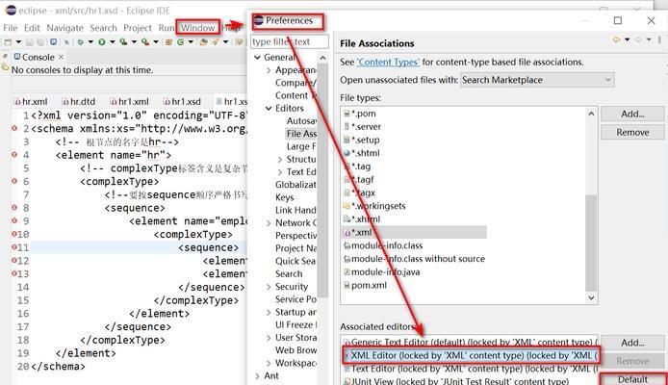This screenshot has width=668, height=385.
Task: Toggle the Skip All Breakpoints icon
Action: tap(66, 42)
